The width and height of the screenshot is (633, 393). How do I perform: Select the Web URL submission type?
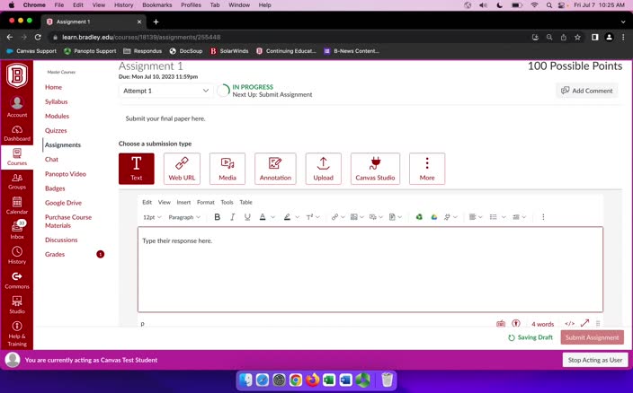[x=182, y=169]
